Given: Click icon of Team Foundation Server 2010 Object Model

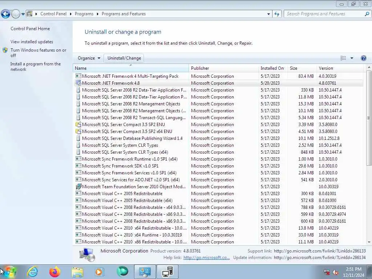Looking at the screenshot, I should 78,186.
